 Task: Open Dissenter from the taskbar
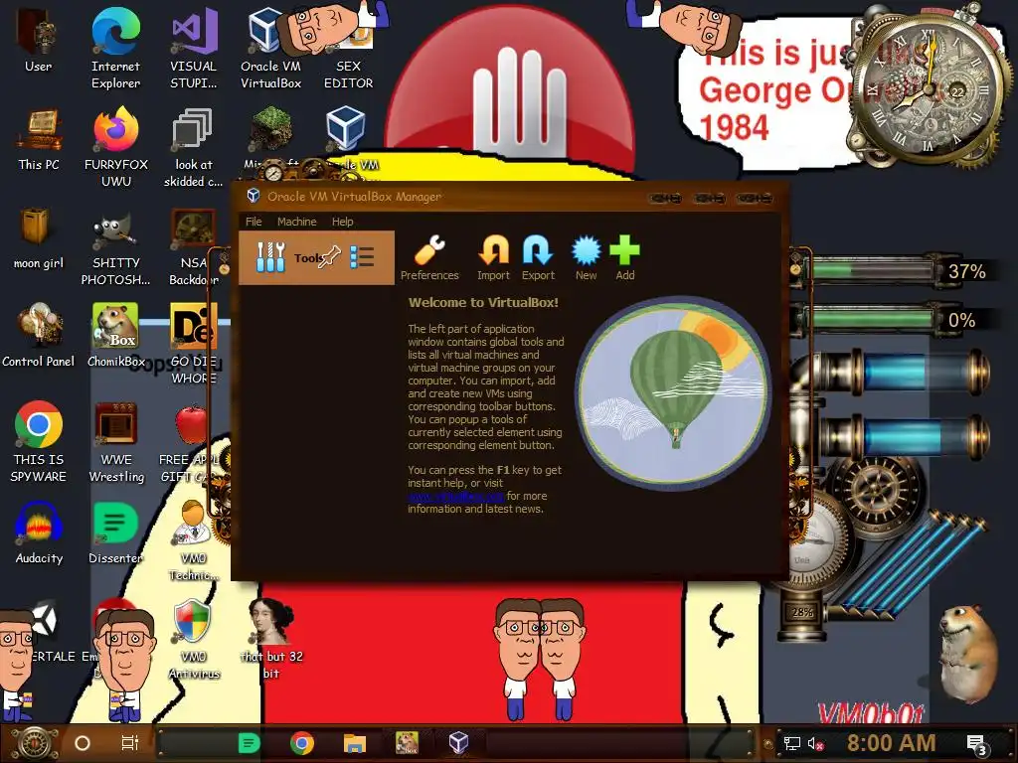pos(249,743)
